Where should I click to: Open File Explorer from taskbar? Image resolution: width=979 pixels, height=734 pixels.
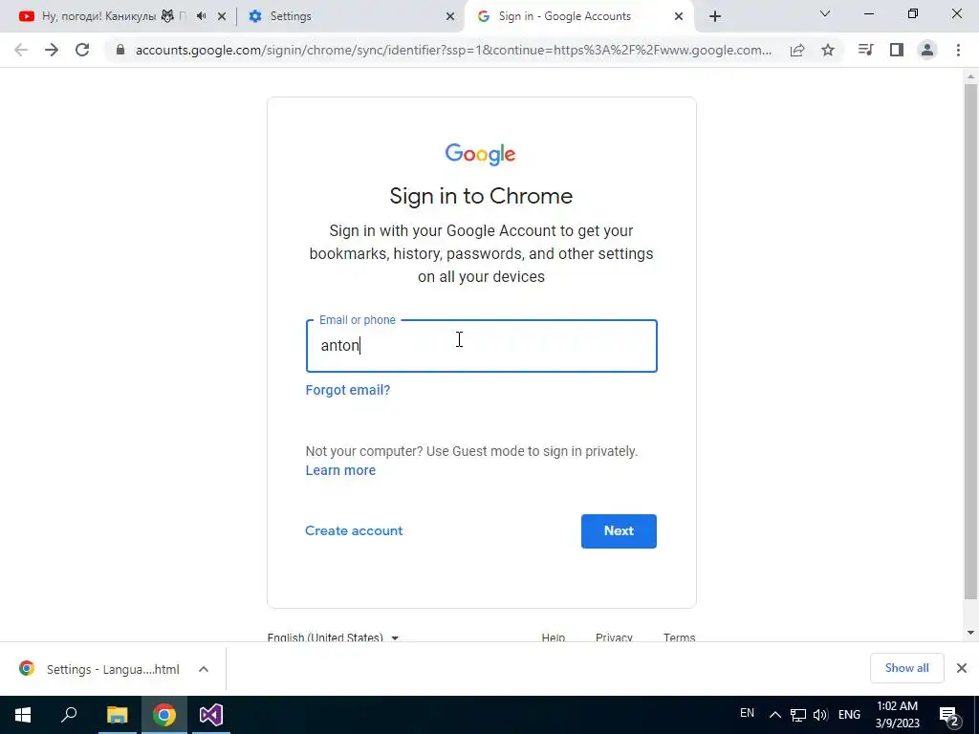117,715
